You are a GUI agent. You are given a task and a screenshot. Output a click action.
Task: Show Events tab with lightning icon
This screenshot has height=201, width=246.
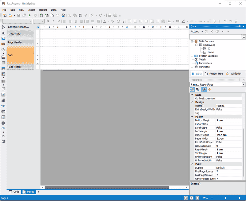[209, 90]
